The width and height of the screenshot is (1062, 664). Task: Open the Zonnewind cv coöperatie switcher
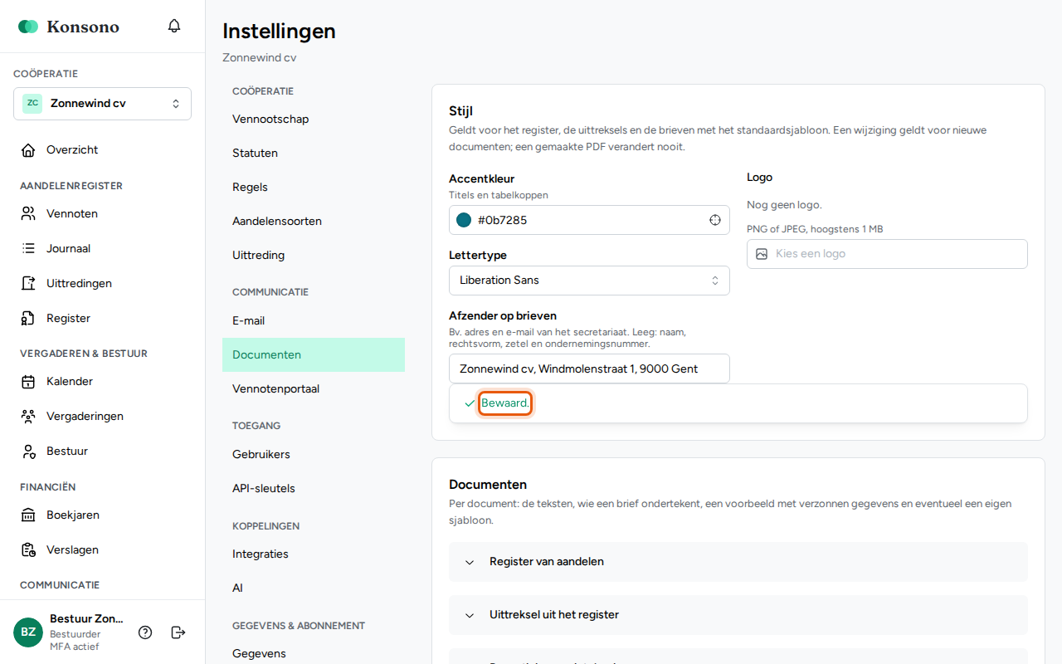point(102,104)
